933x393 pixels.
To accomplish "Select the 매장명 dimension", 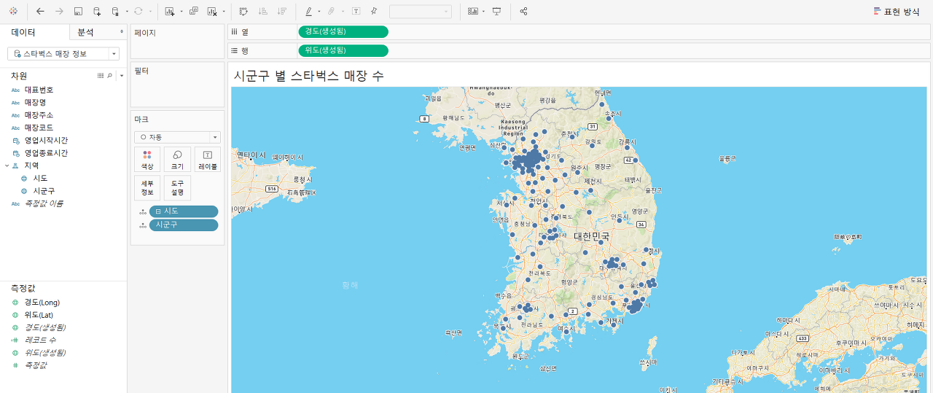I will pos(35,102).
